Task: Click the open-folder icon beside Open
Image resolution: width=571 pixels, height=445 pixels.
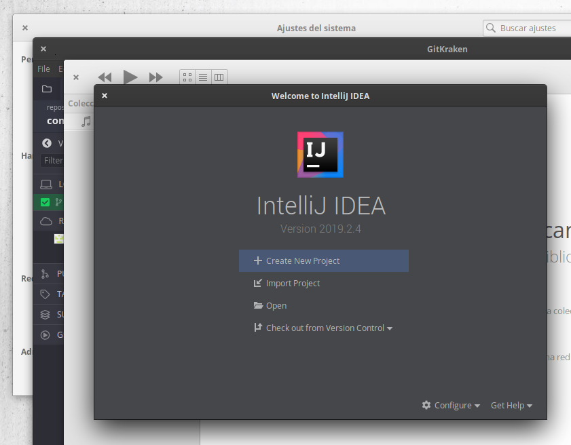Action: [258, 305]
